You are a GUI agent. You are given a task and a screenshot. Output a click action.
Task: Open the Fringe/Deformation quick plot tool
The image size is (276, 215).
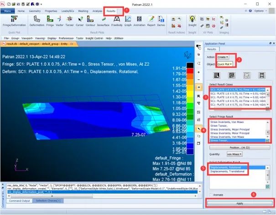[14, 21]
